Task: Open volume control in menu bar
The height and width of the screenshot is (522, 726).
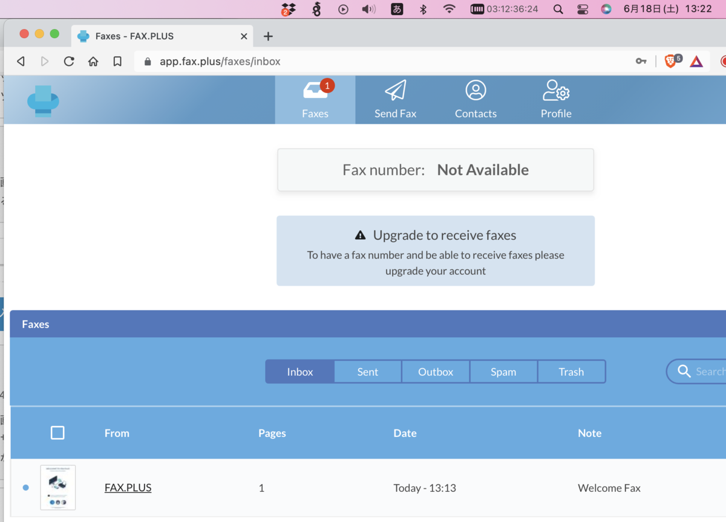Action: click(x=368, y=9)
